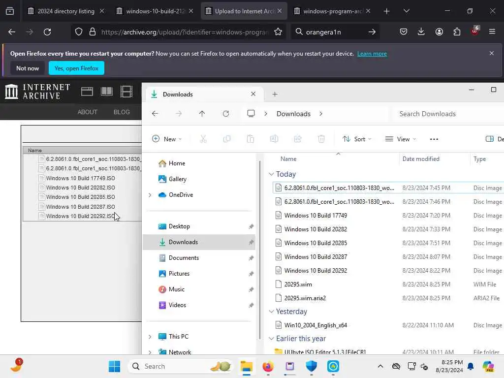Click the Not now button
504x378 pixels.
click(28, 68)
